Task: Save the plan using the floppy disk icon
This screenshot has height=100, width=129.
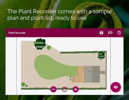Action: [x=101, y=33]
